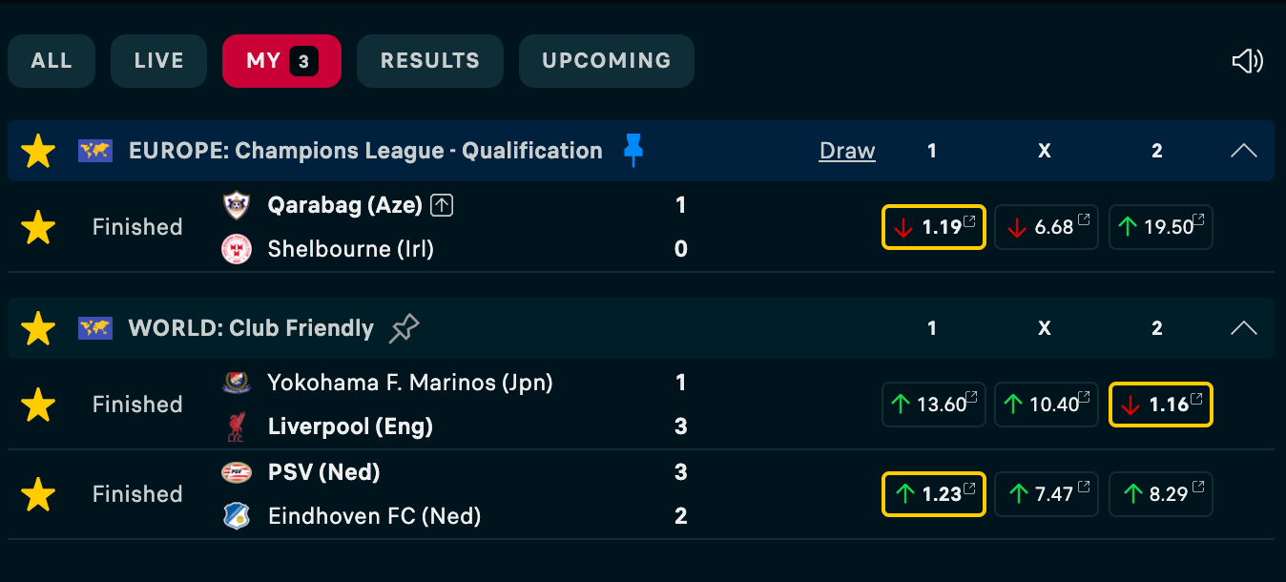Collapse the World Club Friendly section

[x=1243, y=328]
